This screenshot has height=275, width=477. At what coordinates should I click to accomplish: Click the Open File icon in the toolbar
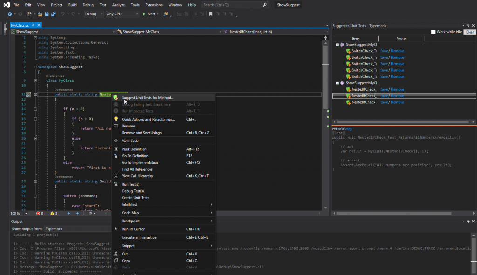(x=40, y=14)
